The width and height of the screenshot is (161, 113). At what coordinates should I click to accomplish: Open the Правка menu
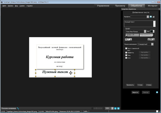point(10,6)
